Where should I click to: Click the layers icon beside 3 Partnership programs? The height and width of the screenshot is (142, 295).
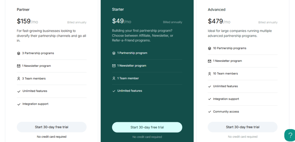(x=19, y=53)
